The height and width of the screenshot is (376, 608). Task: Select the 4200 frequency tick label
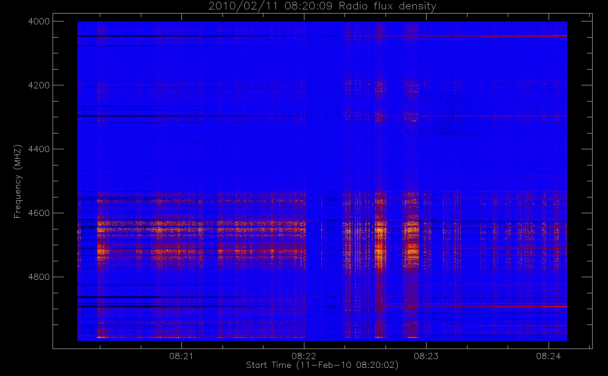point(39,85)
